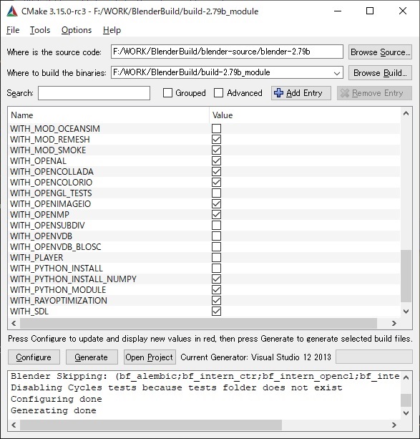420x439 pixels.
Task: Click the output log vertical scrollbar thumb
Action: (x=406, y=400)
